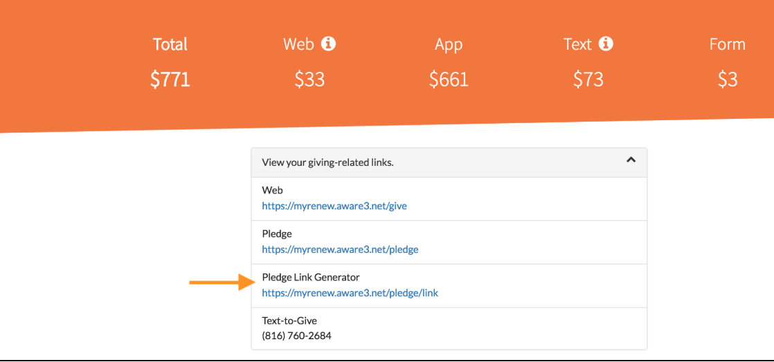Click the $771 total amount
This screenshot has height=362, width=774.
pos(170,79)
